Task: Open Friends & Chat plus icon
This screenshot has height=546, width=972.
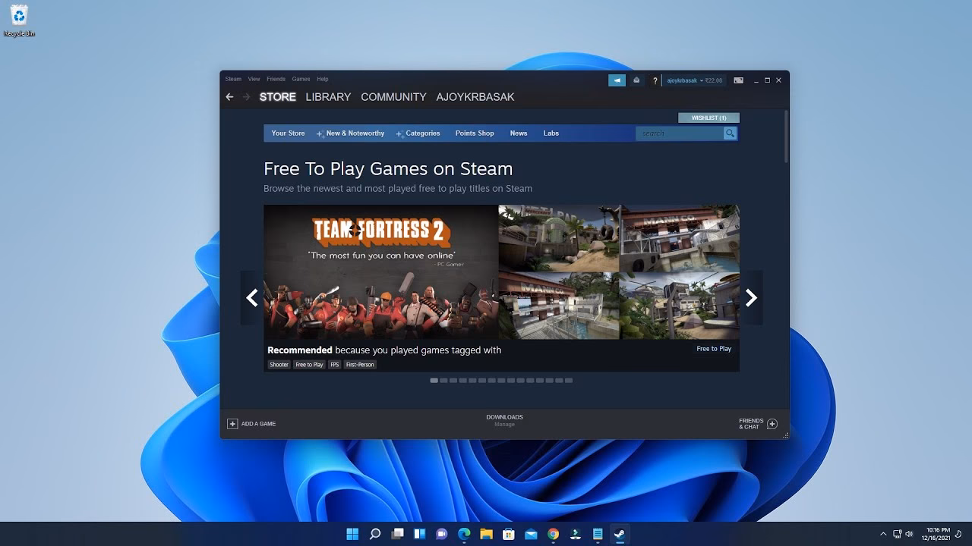Action: (772, 424)
